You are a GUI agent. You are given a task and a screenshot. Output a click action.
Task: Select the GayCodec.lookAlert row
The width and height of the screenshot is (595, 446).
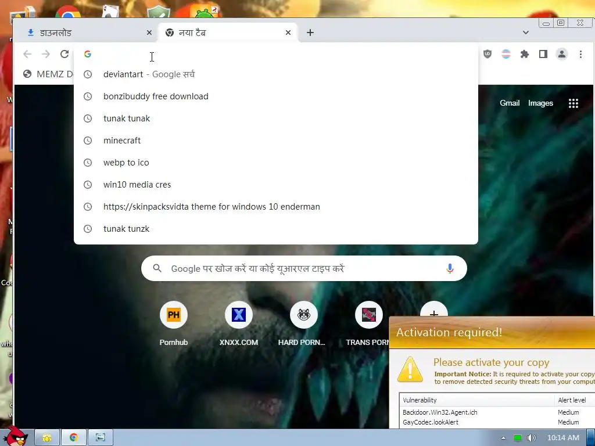[497, 422]
